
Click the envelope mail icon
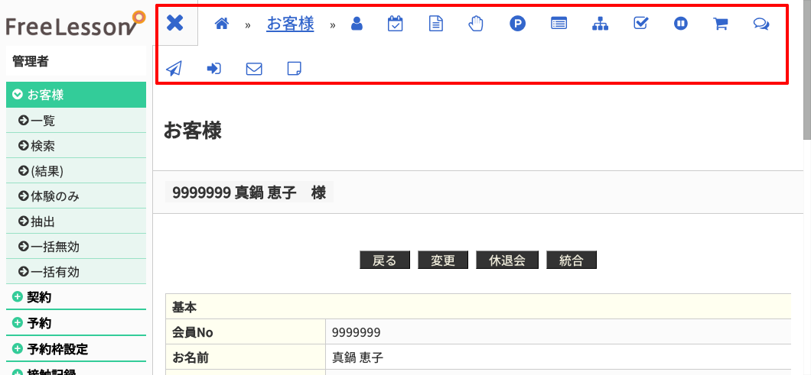point(254,69)
